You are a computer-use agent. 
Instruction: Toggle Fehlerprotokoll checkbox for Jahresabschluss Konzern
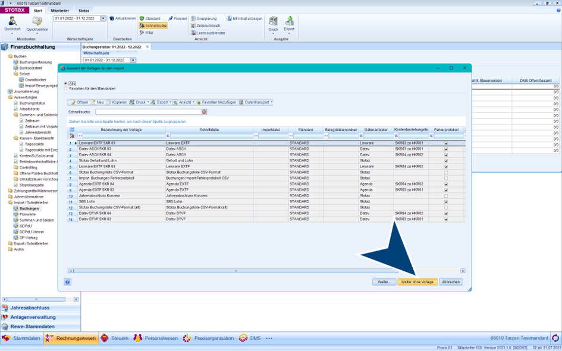coord(446,196)
